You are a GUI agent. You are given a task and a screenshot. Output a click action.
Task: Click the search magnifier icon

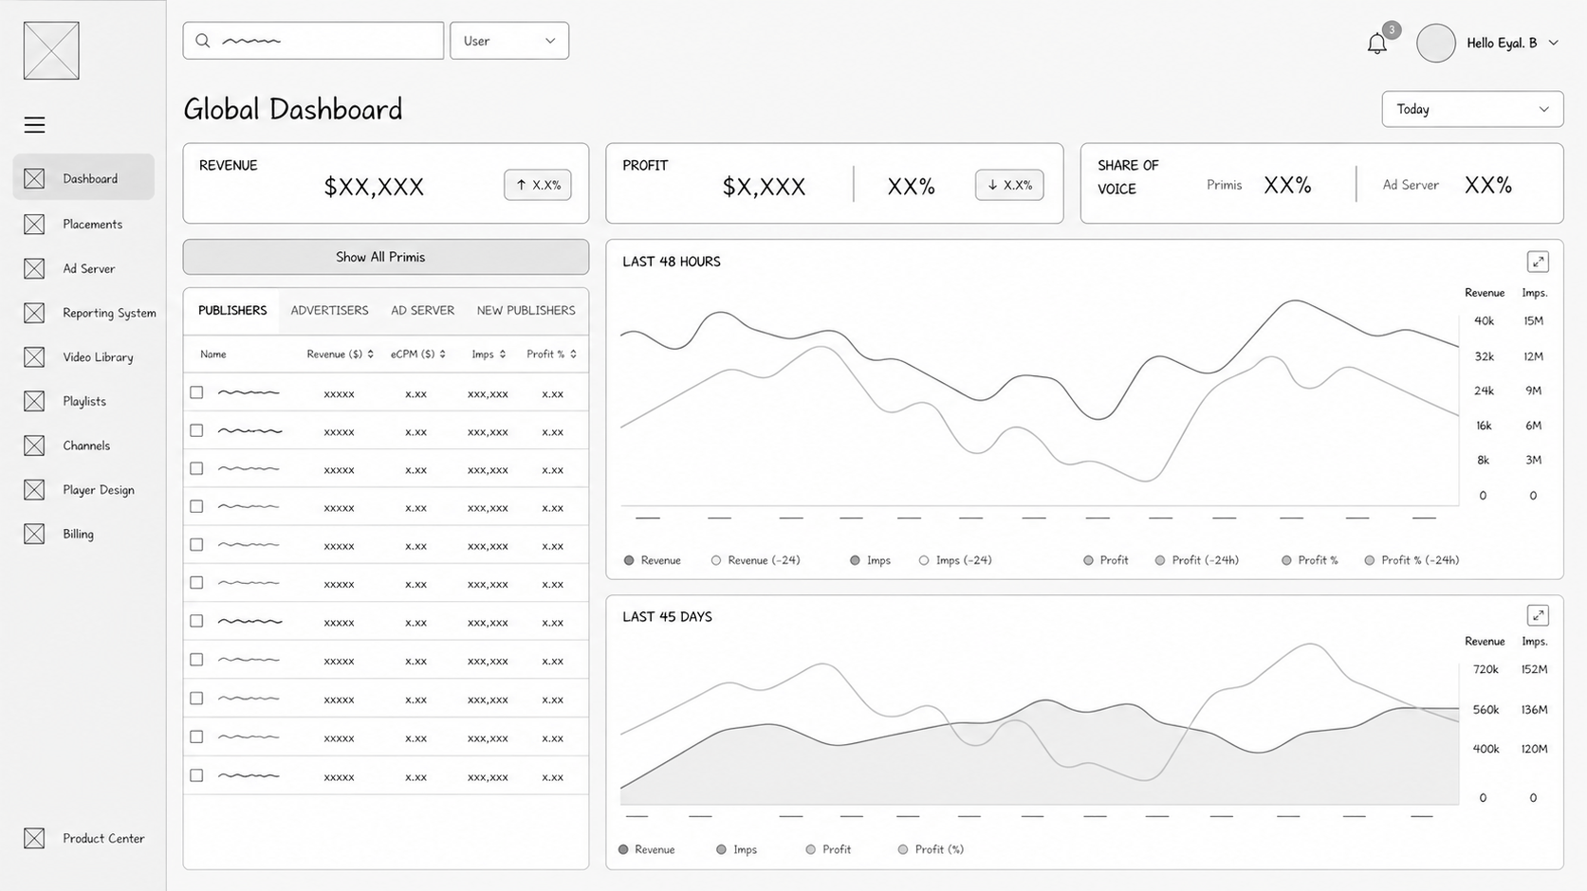point(202,41)
